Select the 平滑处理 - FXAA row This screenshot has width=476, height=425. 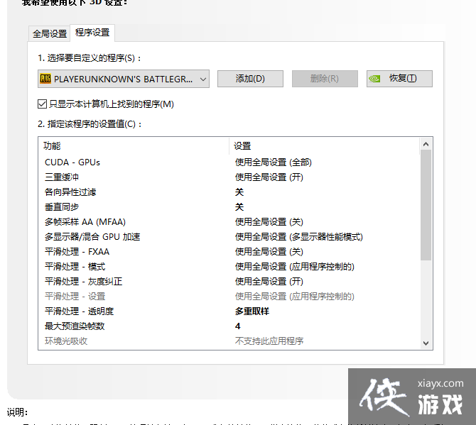pyautogui.click(x=77, y=252)
